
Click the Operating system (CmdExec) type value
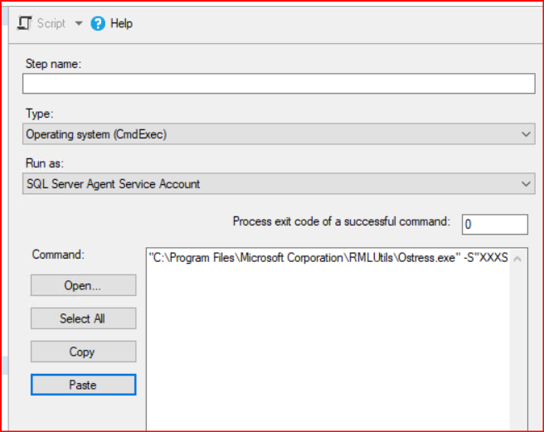[x=96, y=134]
